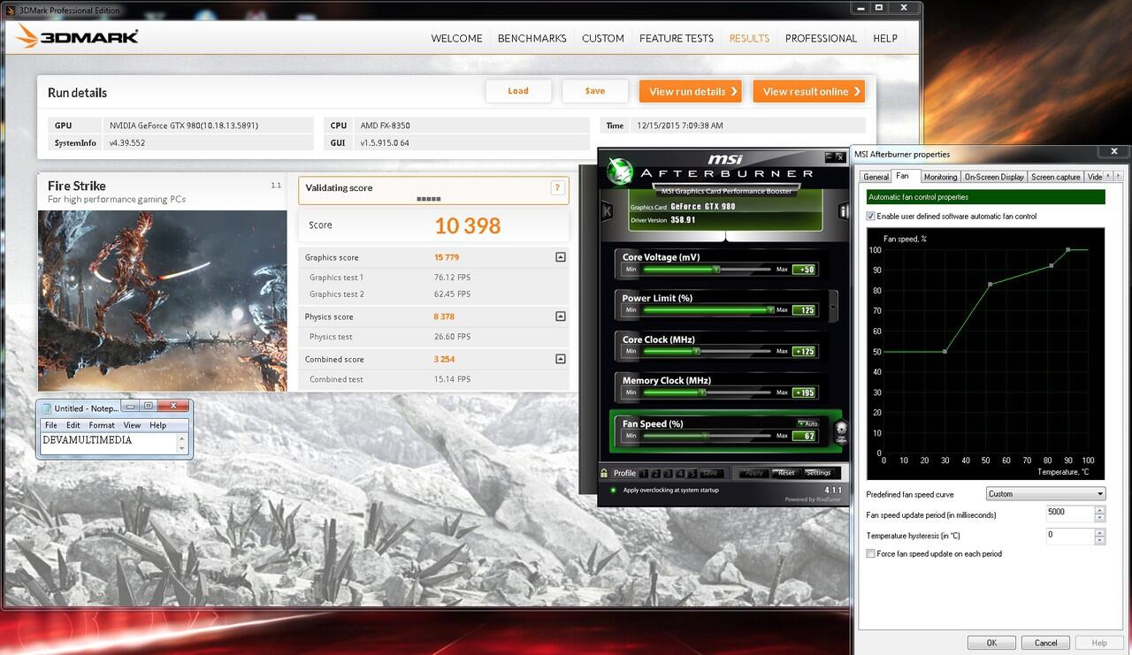1132x655 pixels.
Task: Open the PROFESSIONAL tab in 3DMark
Action: (x=821, y=38)
